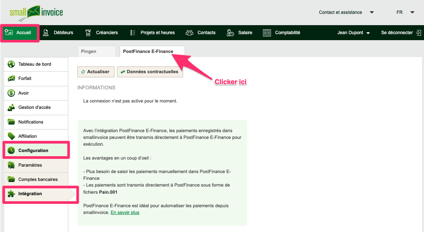The height and width of the screenshot is (232, 424).
Task: Open Gestion d'accès in sidebar
Action: click(36, 107)
